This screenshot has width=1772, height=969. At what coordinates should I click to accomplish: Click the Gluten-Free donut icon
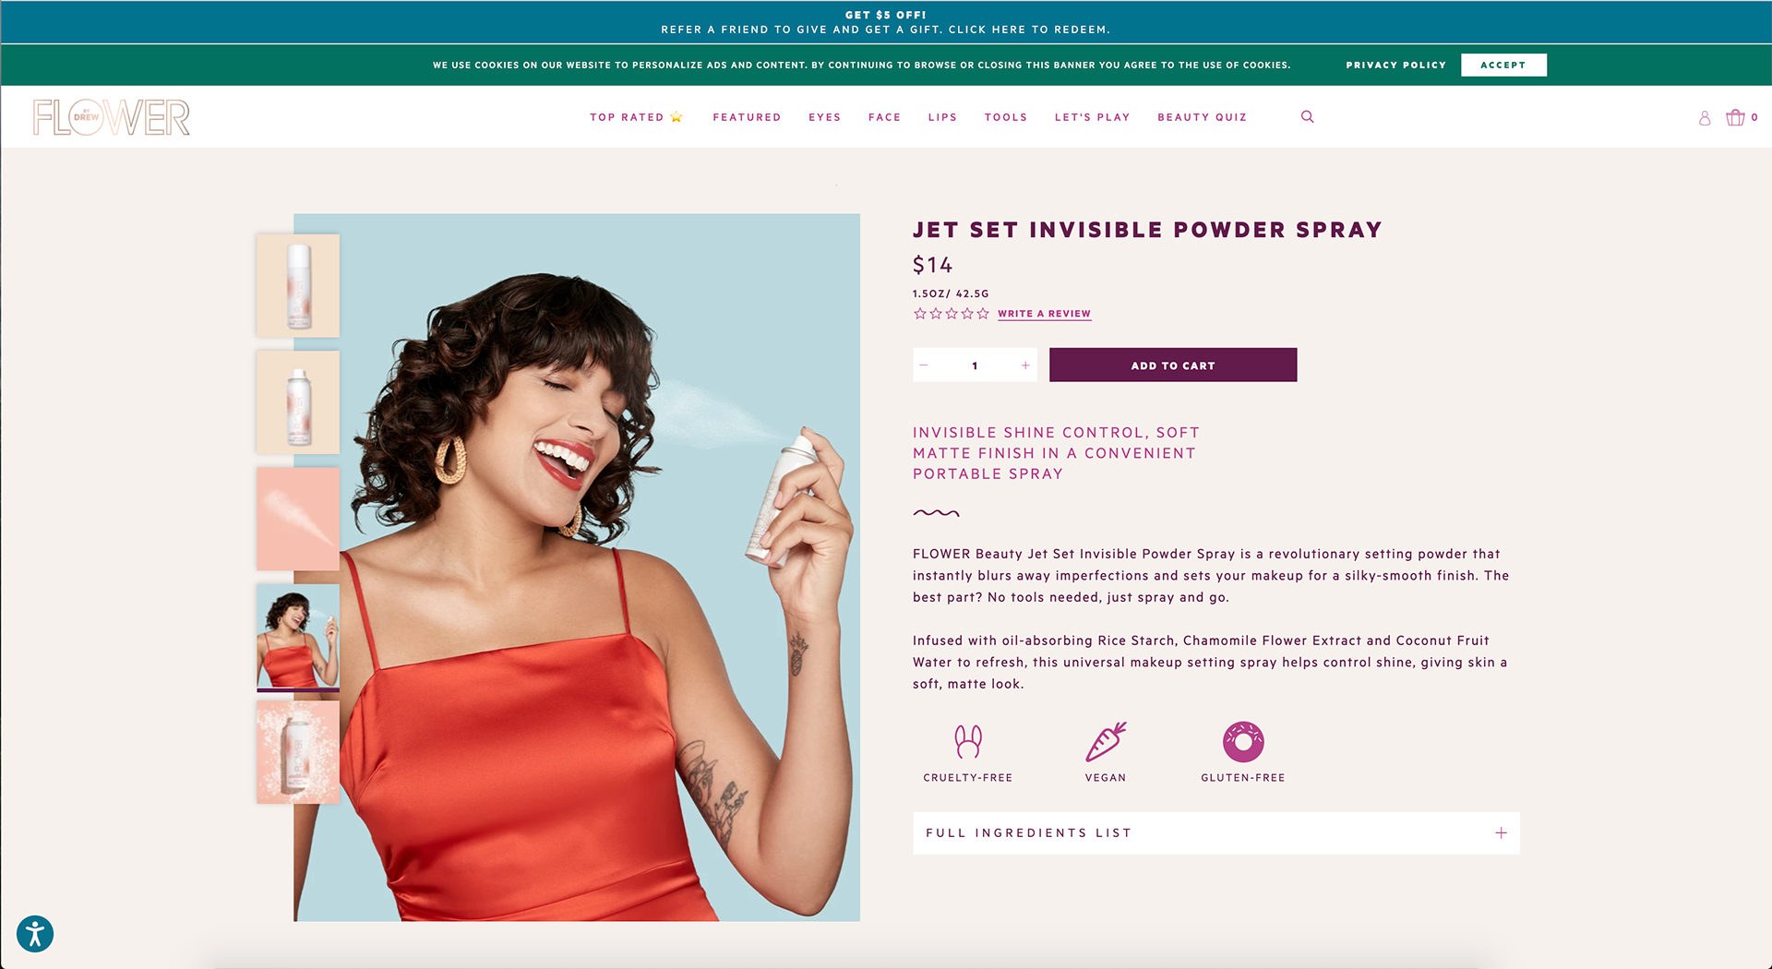point(1243,741)
